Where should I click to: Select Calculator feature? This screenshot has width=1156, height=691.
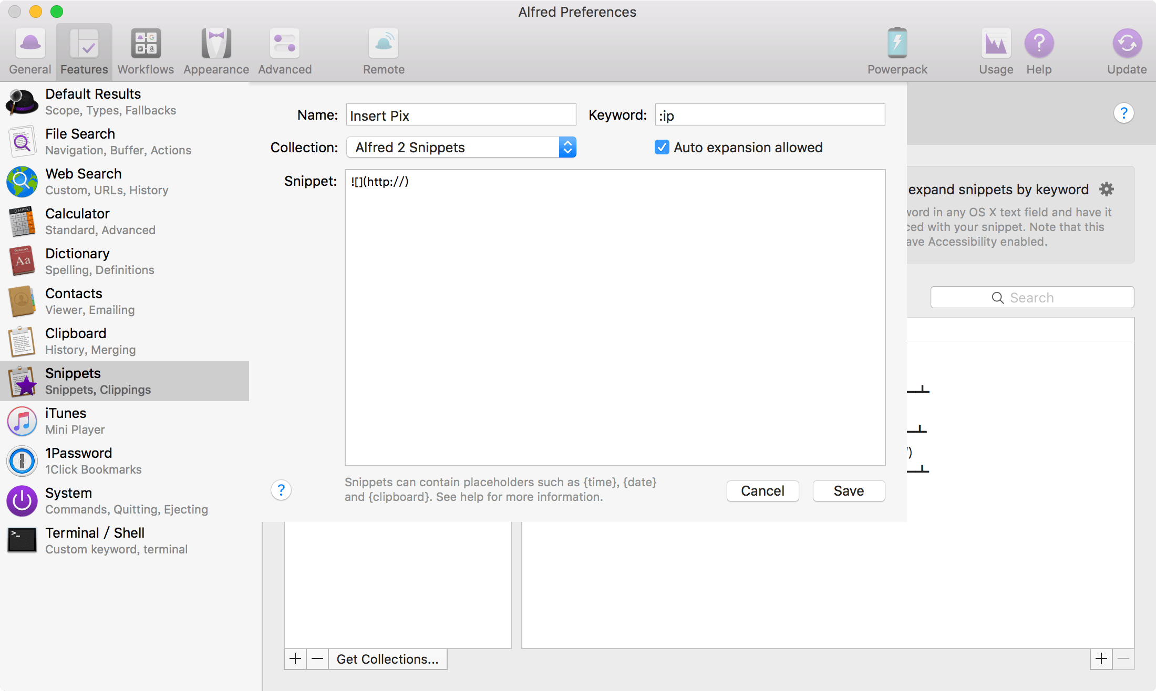pos(125,222)
